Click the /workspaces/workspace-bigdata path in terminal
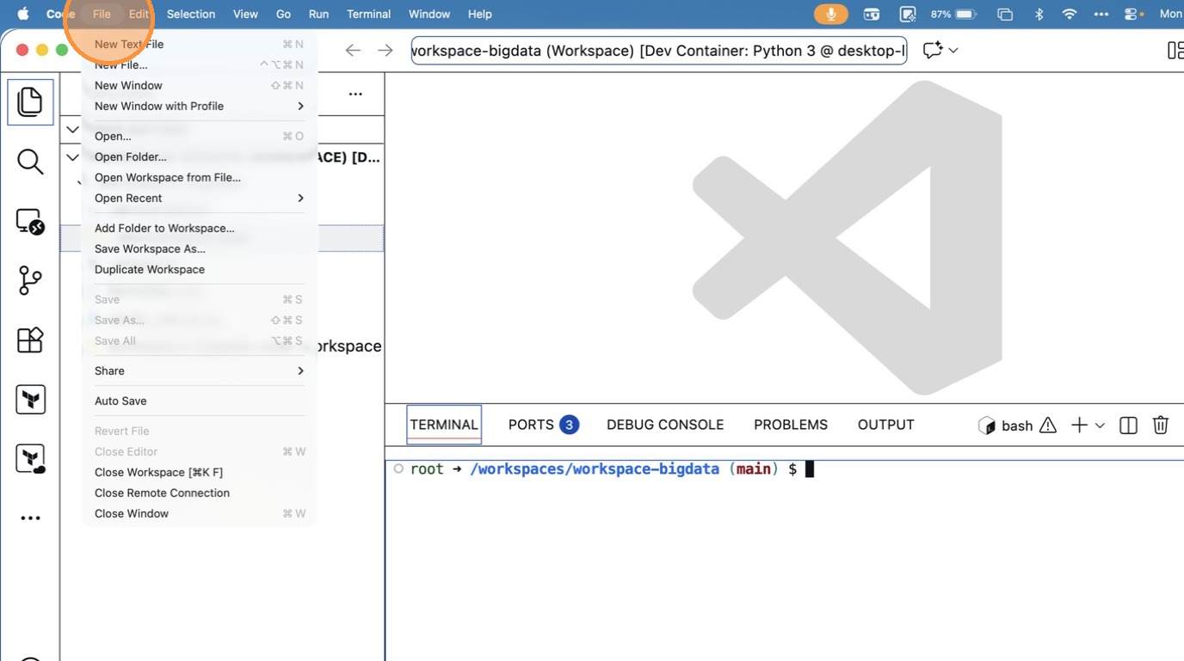Screen dimensions: 1184x661 pos(595,469)
